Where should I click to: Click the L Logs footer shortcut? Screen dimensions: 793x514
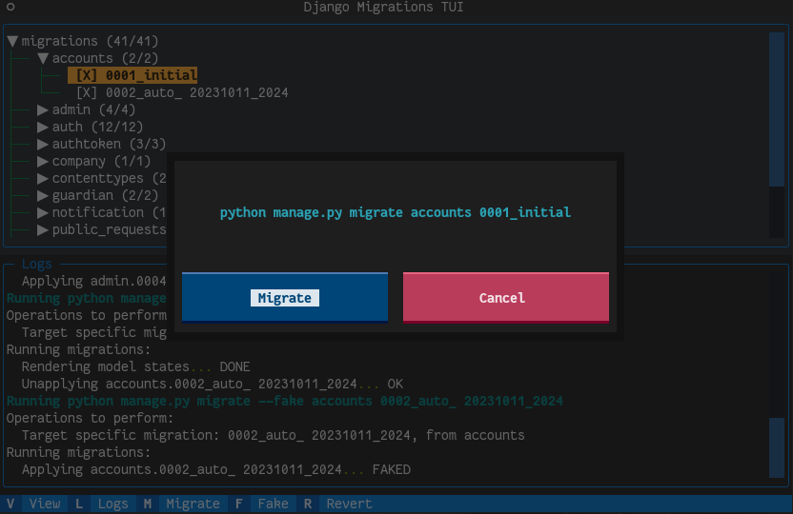pyautogui.click(x=102, y=504)
